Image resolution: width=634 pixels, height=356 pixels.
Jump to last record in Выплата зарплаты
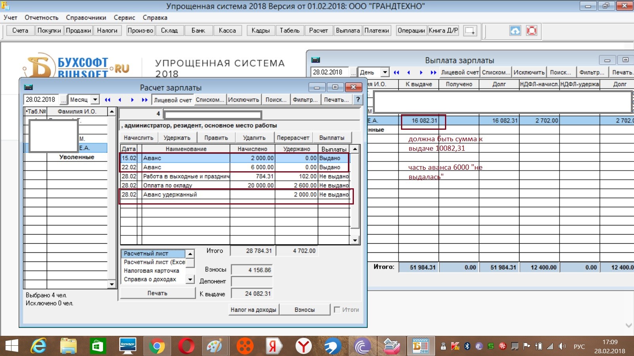(433, 72)
